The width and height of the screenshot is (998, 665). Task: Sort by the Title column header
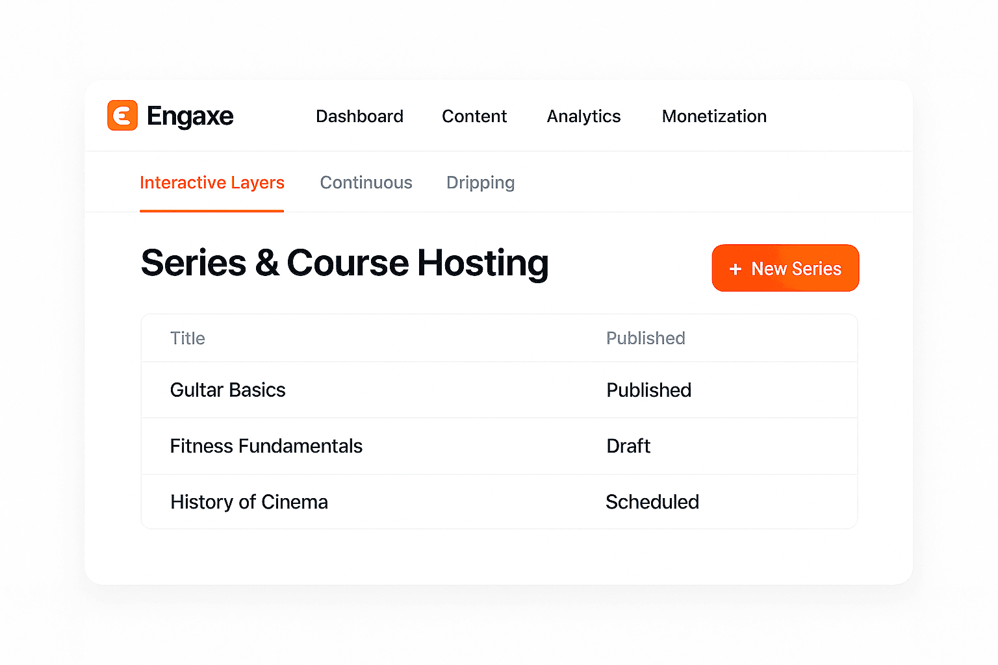point(187,338)
